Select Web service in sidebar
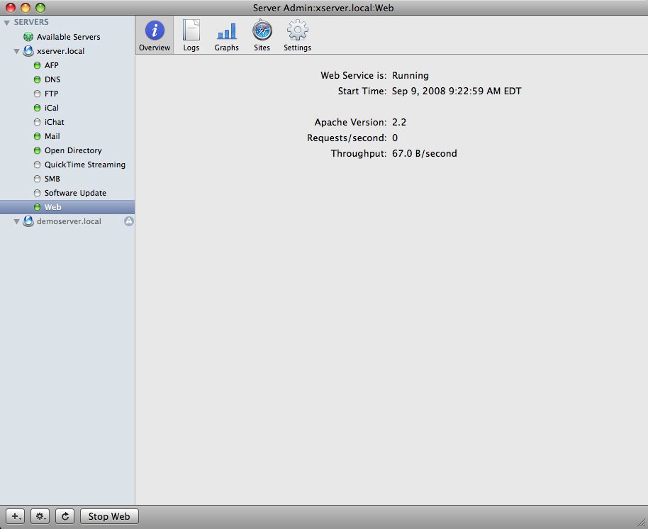Screen dimensions: 648x529 pyautogui.click(x=67, y=207)
